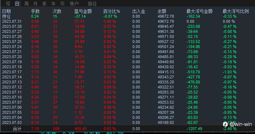
Task: Select the 2023.07.04 date row
Action: coord(12,117)
